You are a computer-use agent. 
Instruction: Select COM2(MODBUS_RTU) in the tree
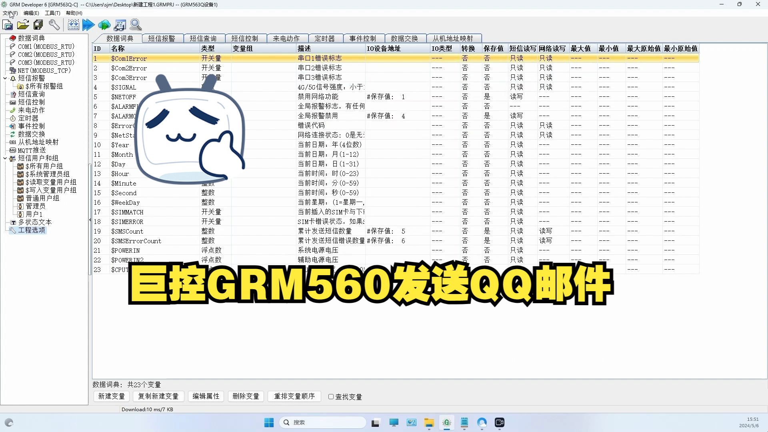click(x=46, y=54)
